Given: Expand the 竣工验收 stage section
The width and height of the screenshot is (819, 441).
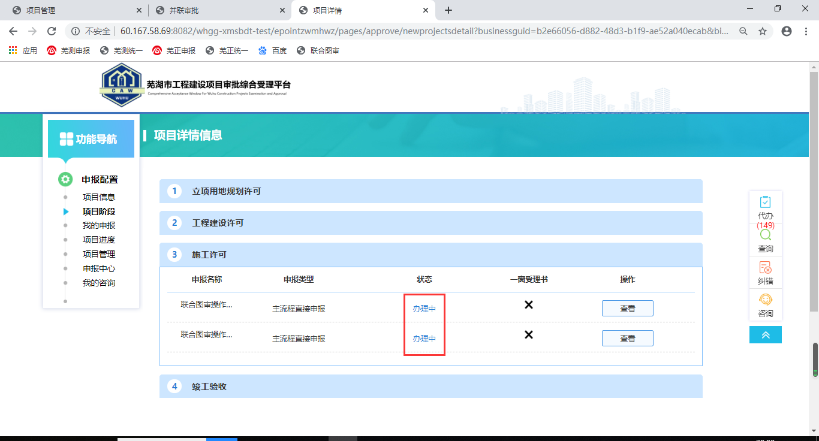Looking at the screenshot, I should pyautogui.click(x=430, y=386).
